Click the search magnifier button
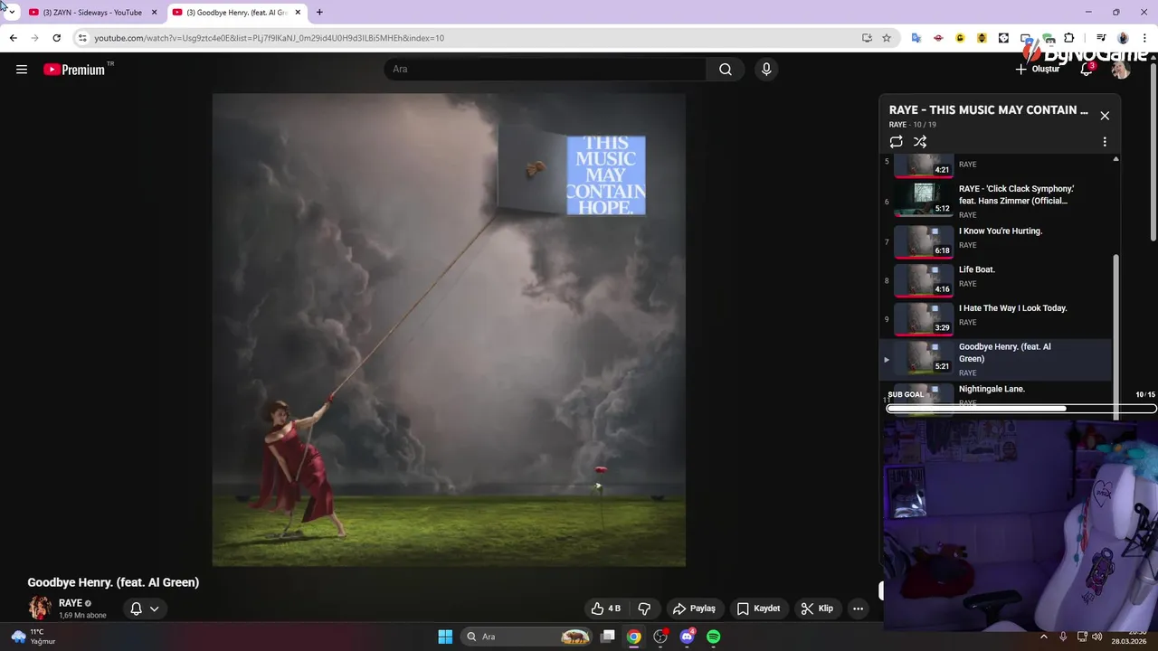This screenshot has width=1158, height=651. click(x=726, y=70)
